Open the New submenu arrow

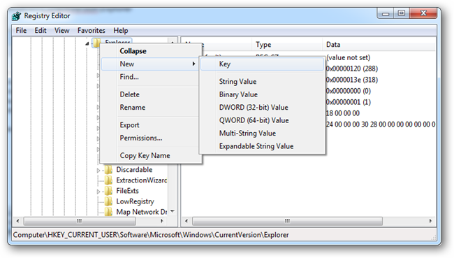193,64
